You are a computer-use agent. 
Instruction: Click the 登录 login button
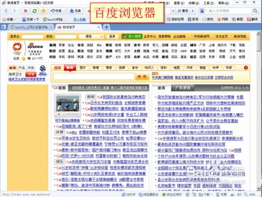[x=112, y=36]
